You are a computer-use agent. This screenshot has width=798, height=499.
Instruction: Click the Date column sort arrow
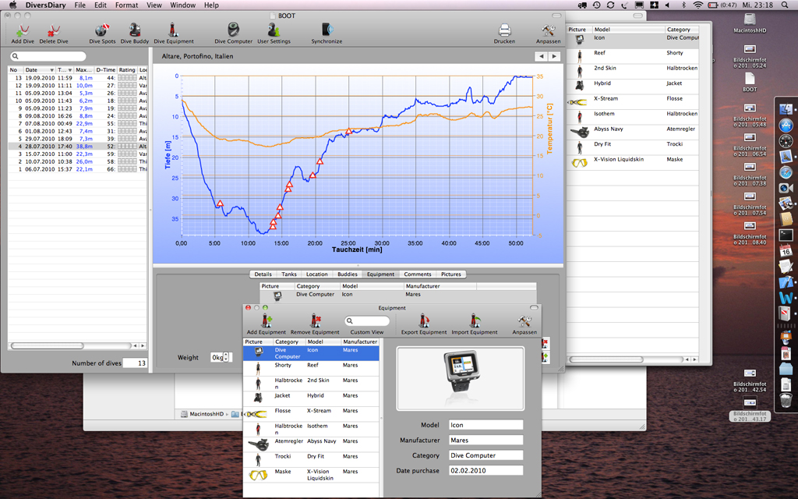(52, 69)
